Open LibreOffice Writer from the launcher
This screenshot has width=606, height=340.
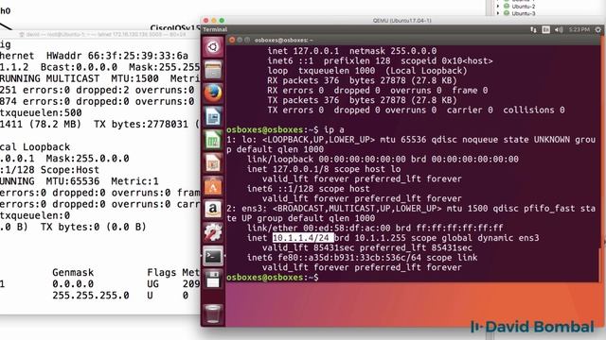[x=213, y=117]
